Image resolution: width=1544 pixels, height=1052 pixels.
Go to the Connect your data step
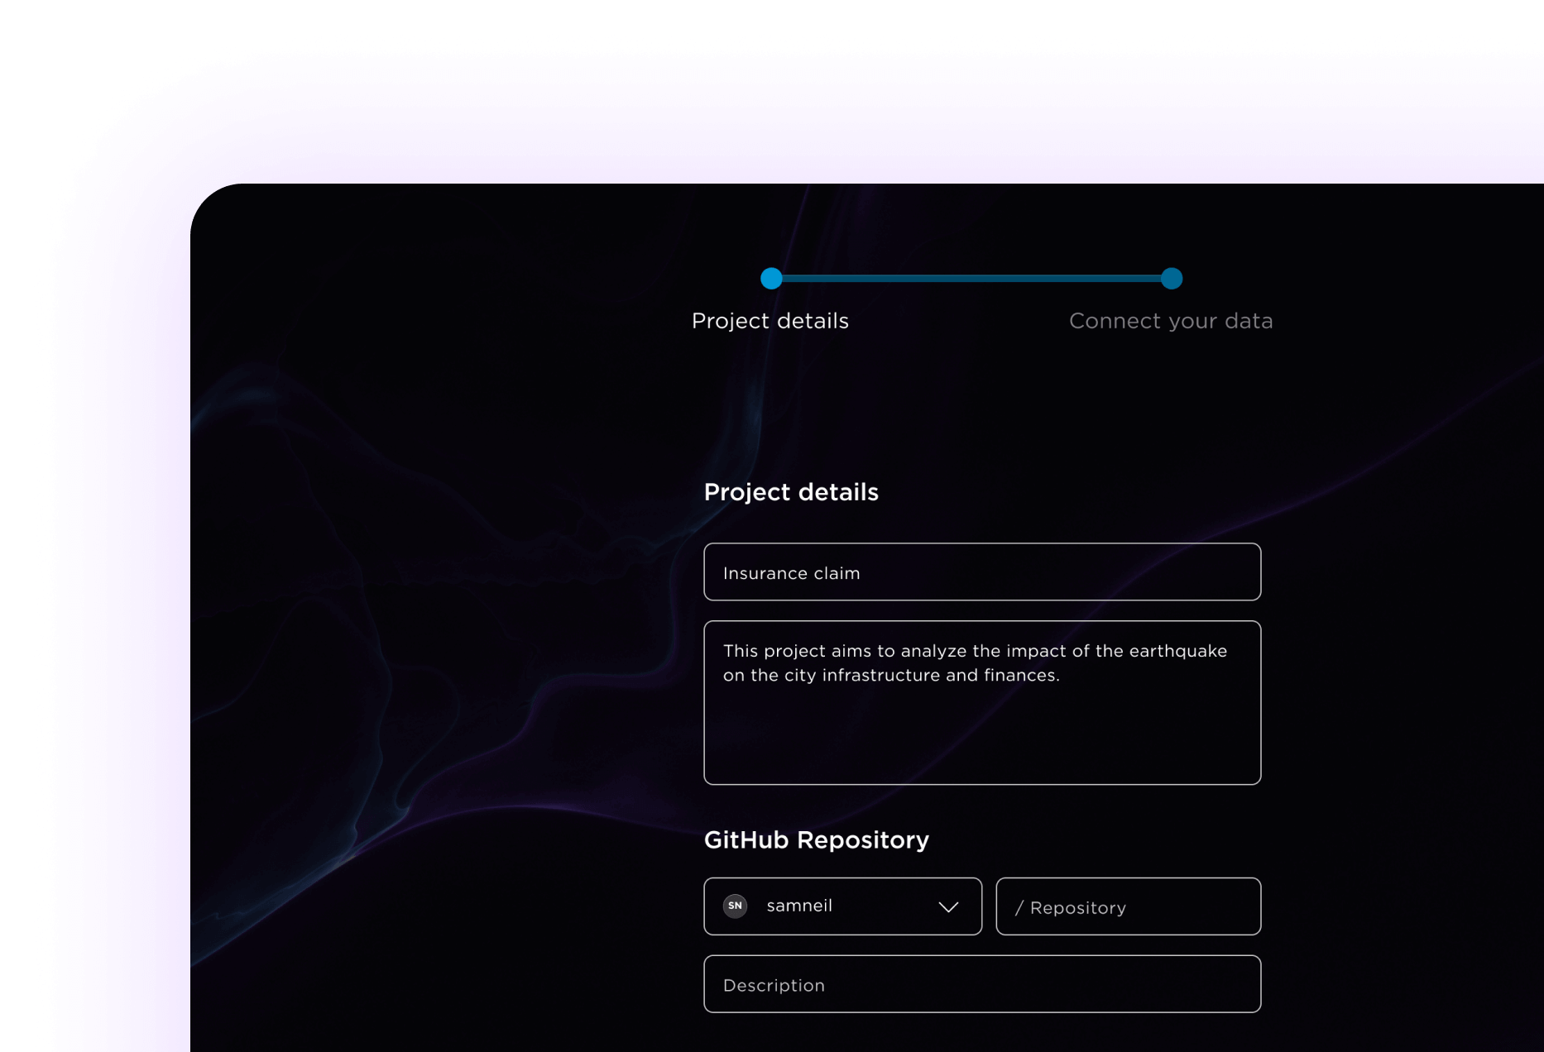(1170, 321)
